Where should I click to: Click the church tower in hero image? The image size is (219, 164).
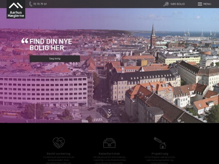(x=153, y=36)
